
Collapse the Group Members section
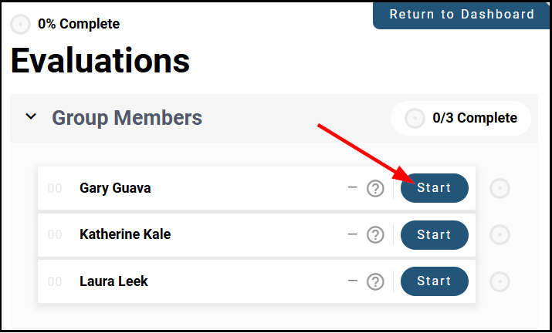click(31, 117)
